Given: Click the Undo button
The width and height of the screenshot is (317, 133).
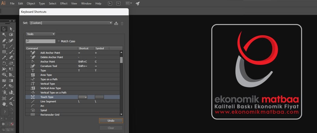Looking at the screenshot, I should click(x=111, y=121).
